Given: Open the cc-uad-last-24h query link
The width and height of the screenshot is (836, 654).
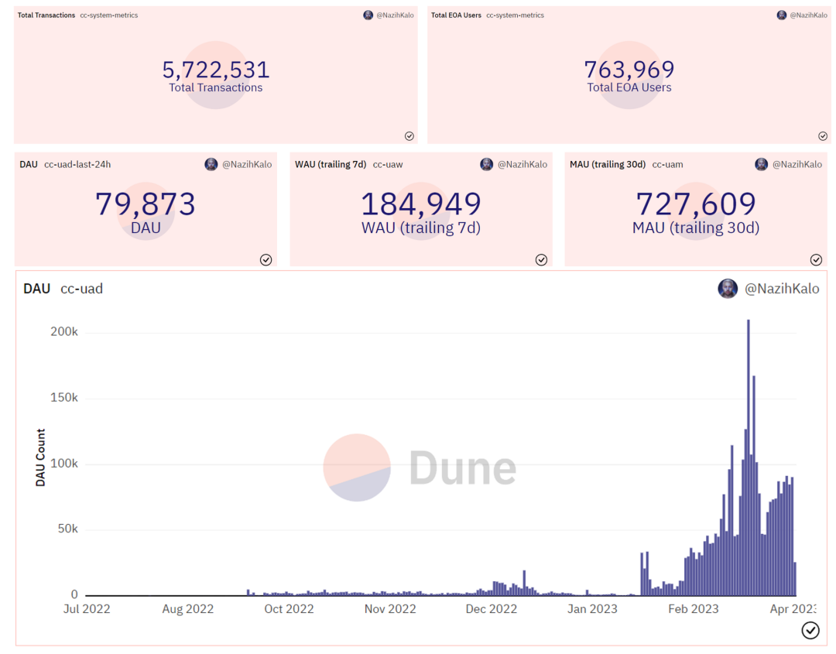Looking at the screenshot, I should pyautogui.click(x=77, y=164).
